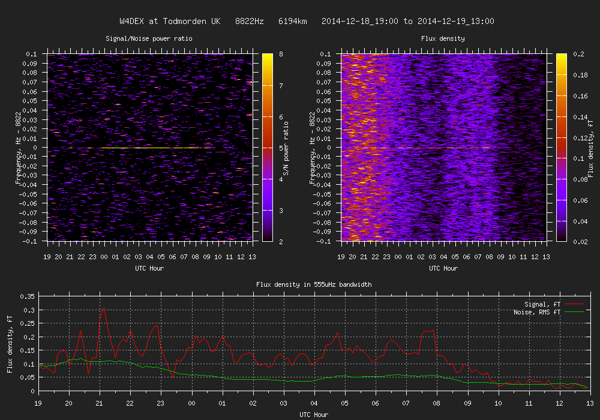This screenshot has height=420, width=600.
Task: Click the highest red signal peak just after hour 21
Action: coord(103,309)
